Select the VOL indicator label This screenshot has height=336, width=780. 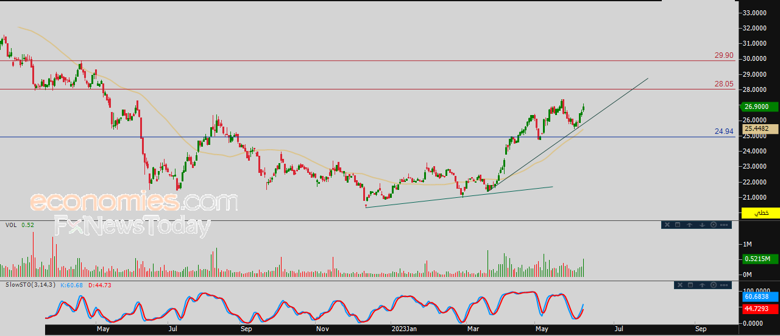(x=11, y=225)
